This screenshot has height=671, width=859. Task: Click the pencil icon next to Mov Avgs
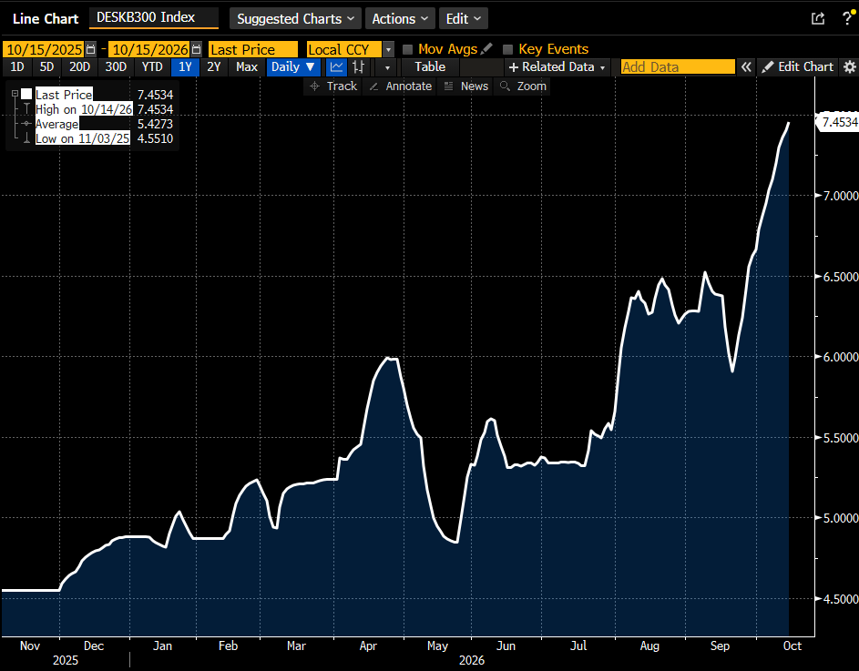click(486, 49)
